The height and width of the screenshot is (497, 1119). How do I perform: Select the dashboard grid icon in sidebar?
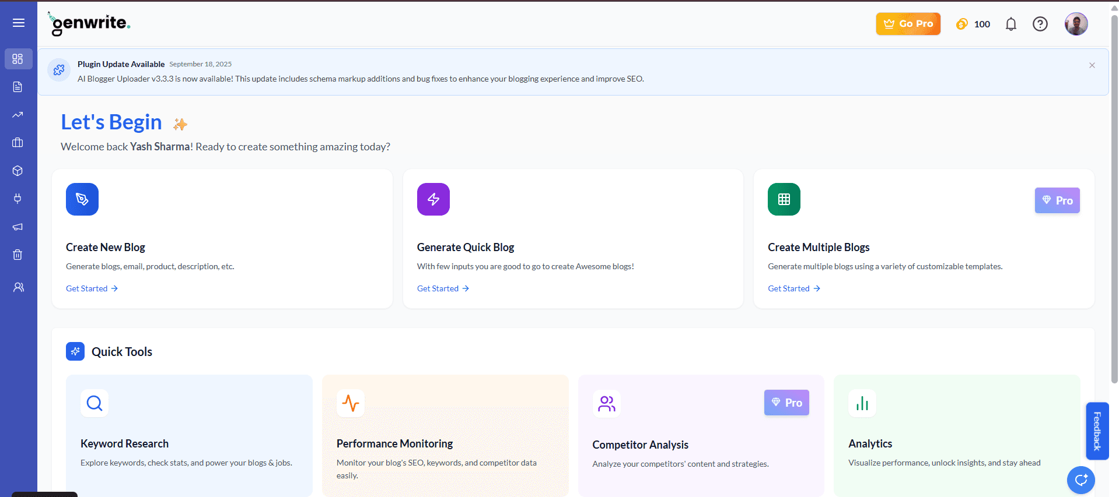(x=18, y=59)
